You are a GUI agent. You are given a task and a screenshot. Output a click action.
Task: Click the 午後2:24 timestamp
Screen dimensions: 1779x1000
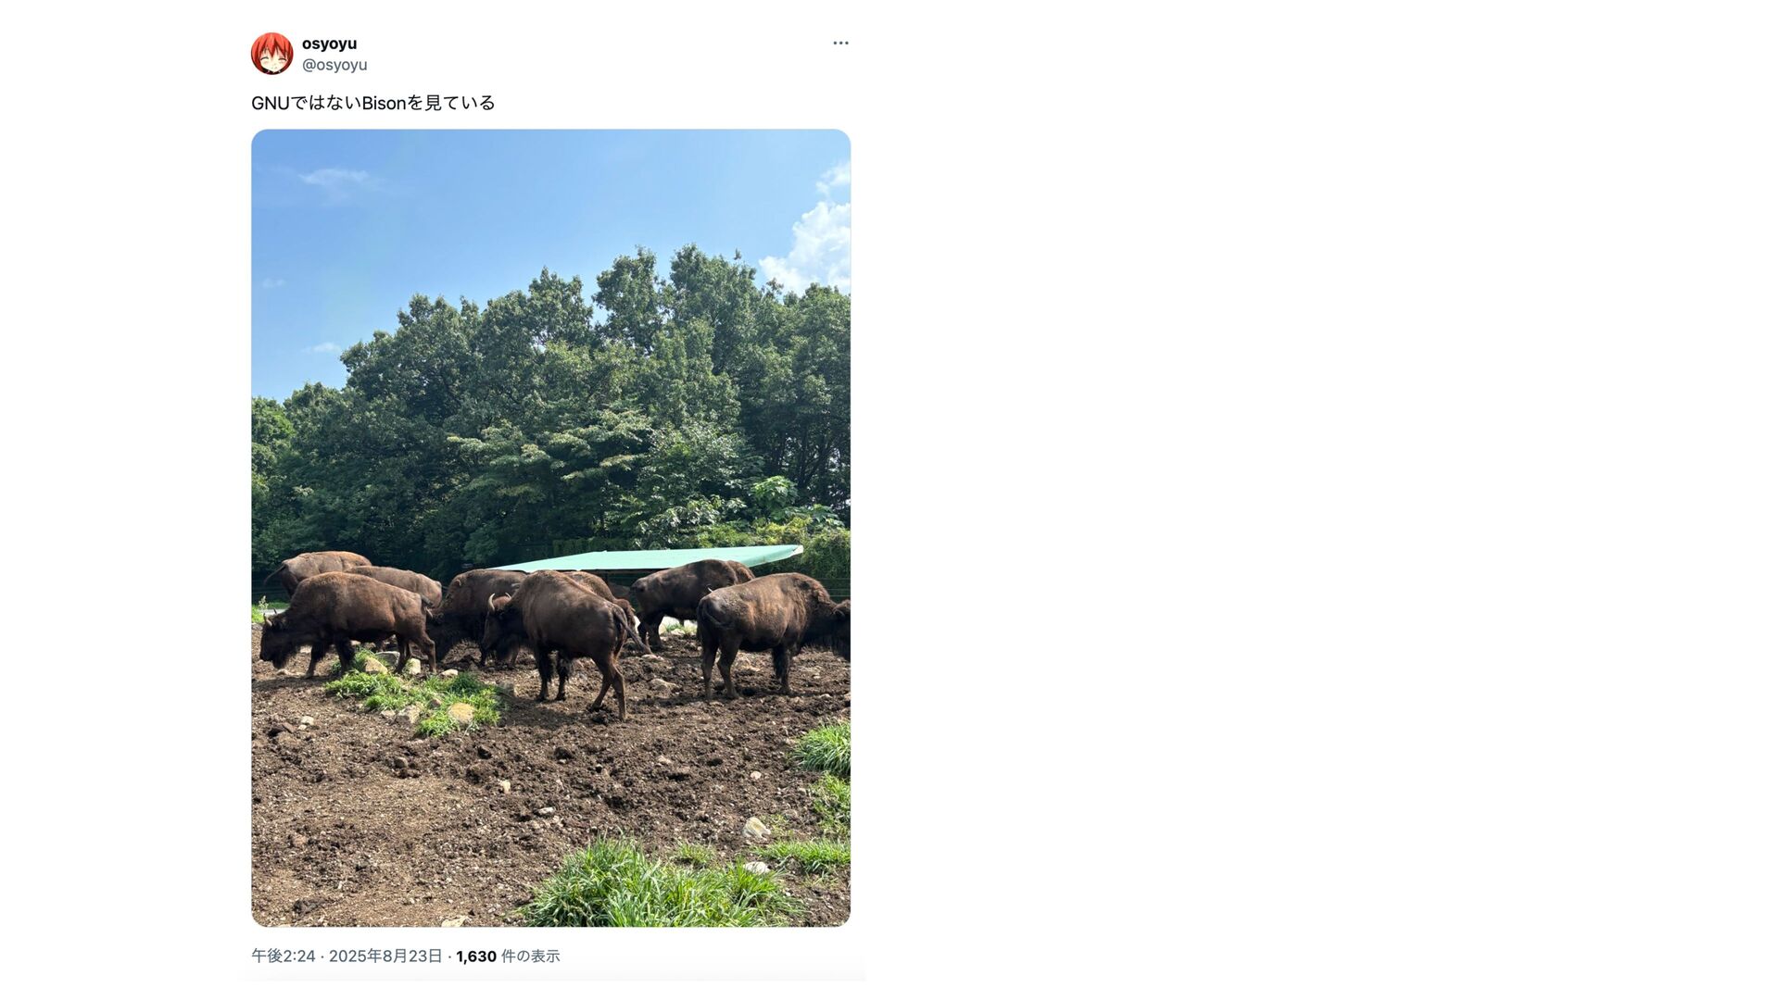284,956
